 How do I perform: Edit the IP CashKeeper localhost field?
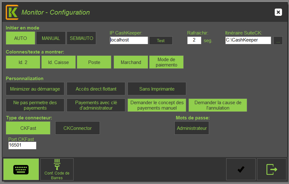129,40
